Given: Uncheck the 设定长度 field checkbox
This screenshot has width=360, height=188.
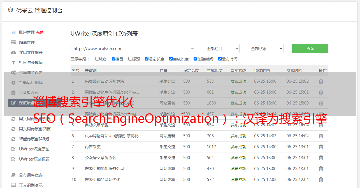Looking at the screenshot, I should tap(147, 59).
